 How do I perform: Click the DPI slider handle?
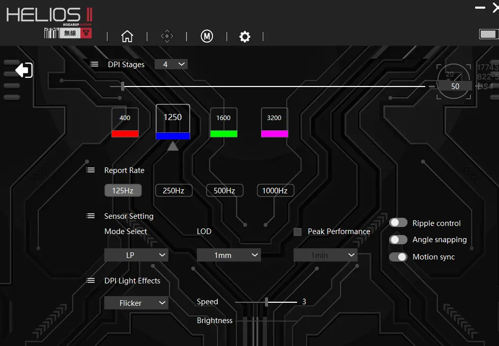(123, 86)
